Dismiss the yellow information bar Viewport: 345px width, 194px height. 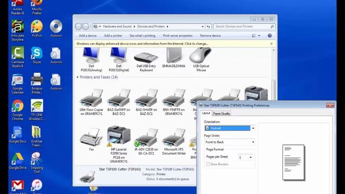[271, 44]
